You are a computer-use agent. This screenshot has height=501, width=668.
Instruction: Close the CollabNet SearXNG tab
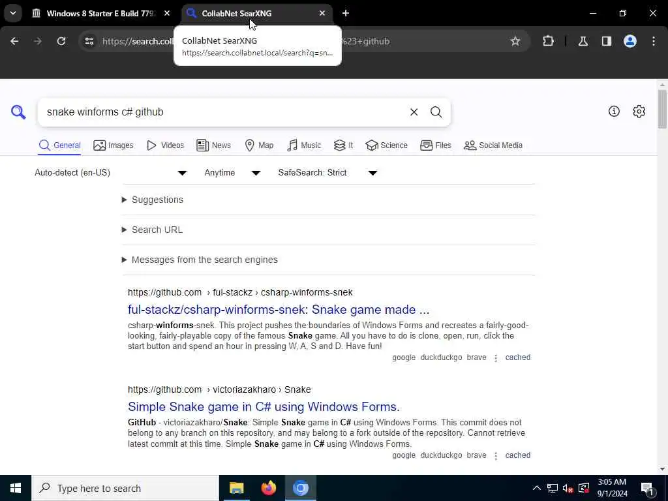tap(322, 13)
